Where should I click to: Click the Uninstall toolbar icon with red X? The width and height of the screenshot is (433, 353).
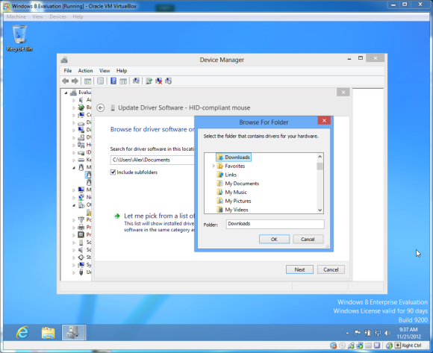pyautogui.click(x=158, y=81)
